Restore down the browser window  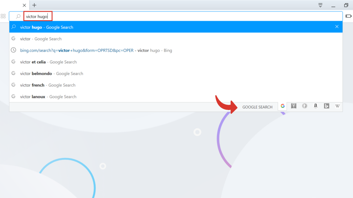pos(346,5)
